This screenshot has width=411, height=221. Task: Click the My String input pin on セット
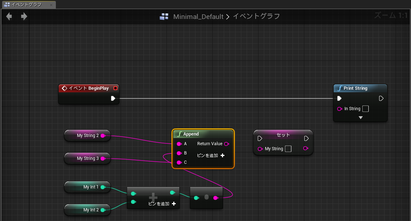[x=260, y=149]
